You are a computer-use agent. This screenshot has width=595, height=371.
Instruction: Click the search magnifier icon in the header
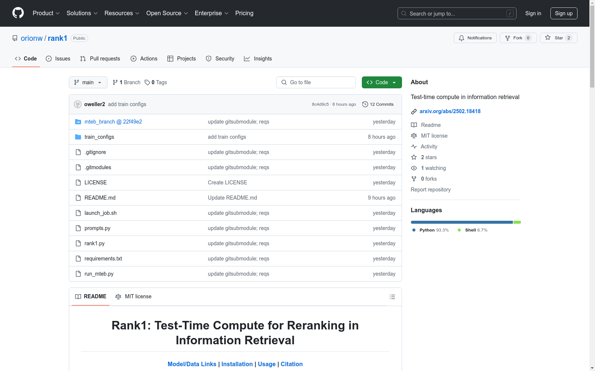coord(404,13)
